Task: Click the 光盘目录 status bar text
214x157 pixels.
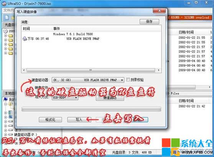Action: point(132,152)
